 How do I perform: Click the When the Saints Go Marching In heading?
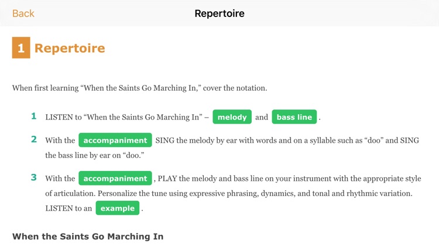pos(88,236)
